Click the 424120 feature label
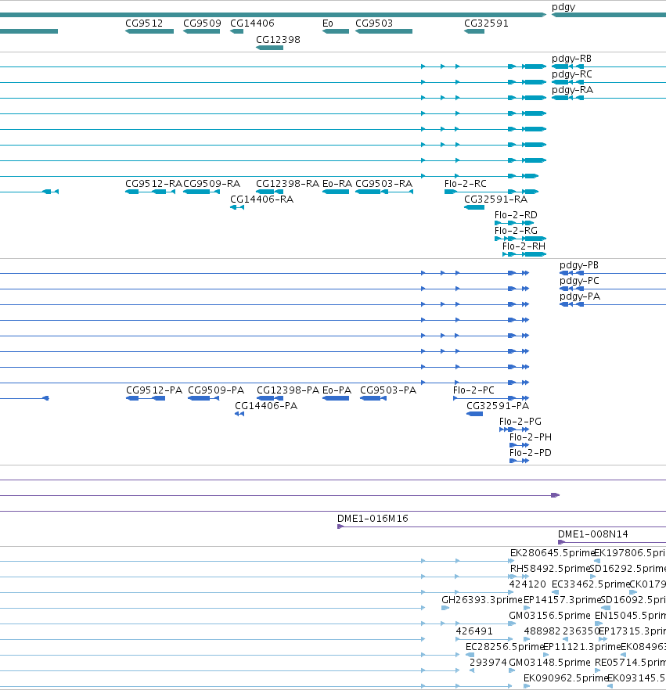This screenshot has width=666, height=690. 527,584
